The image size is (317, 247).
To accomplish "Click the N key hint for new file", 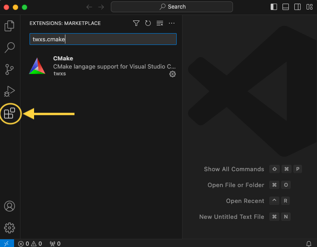I will coord(286,217).
